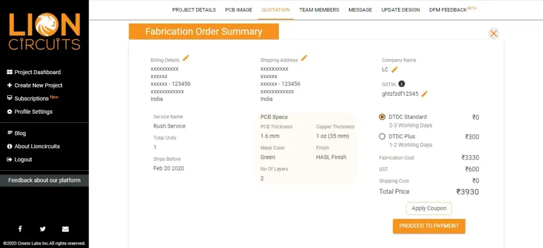Image resolution: width=543 pixels, height=248 pixels.
Task: Click Proceed to Payment button
Action: [429, 226]
